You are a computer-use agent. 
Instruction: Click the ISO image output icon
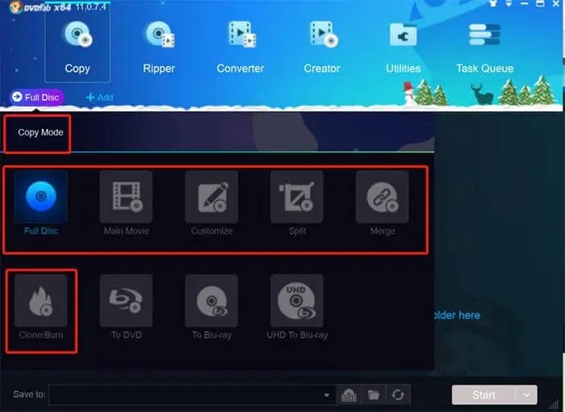(x=349, y=395)
